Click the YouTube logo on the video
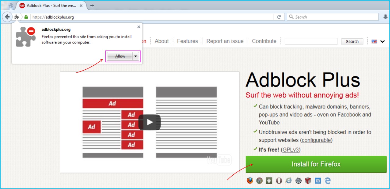 point(219,160)
